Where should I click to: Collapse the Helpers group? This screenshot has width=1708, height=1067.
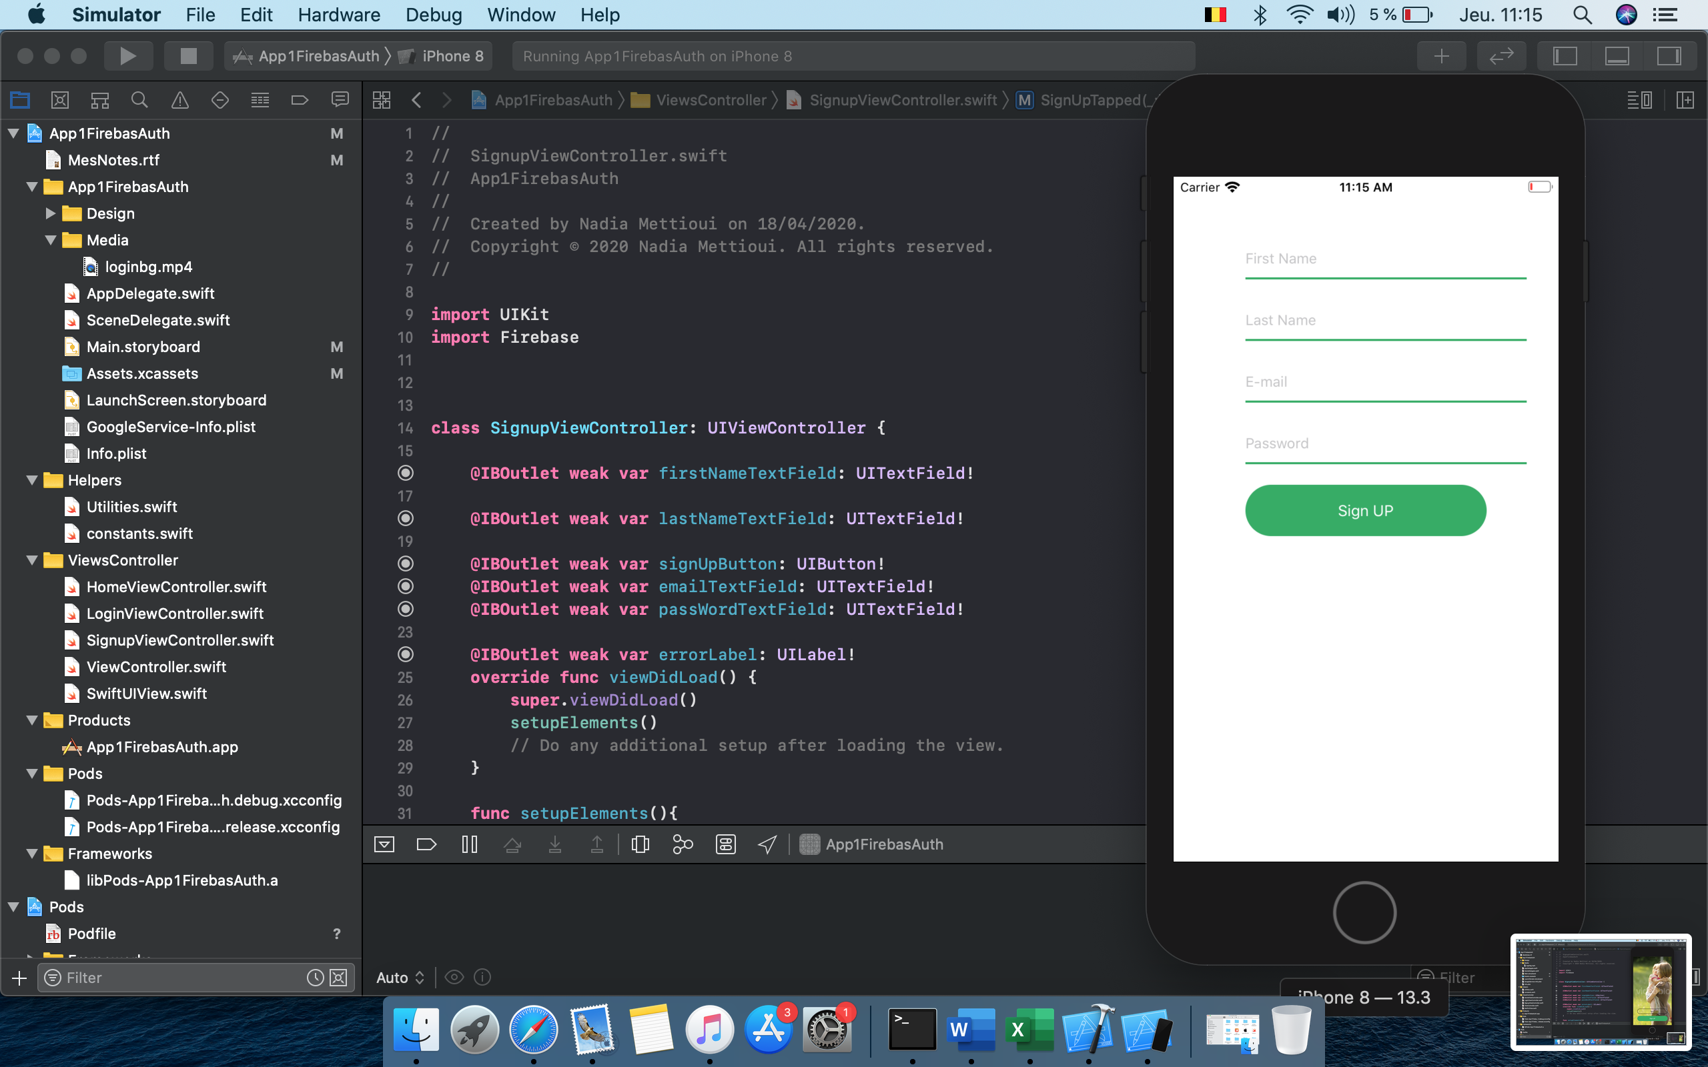point(32,480)
